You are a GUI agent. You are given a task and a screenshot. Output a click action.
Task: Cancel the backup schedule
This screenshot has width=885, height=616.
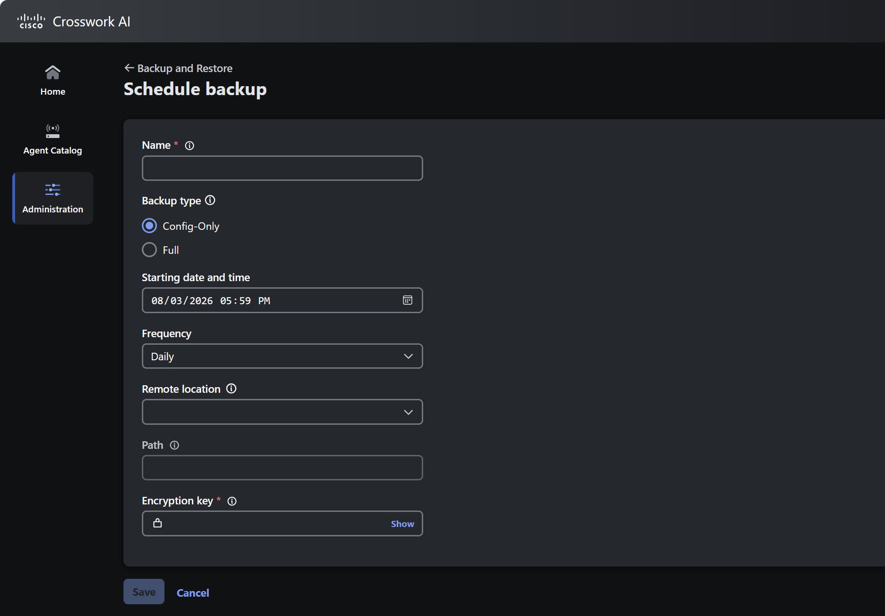tap(193, 593)
